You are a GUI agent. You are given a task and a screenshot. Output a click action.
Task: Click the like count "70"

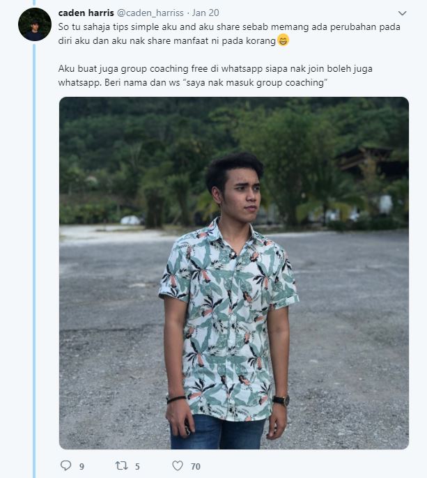click(195, 466)
